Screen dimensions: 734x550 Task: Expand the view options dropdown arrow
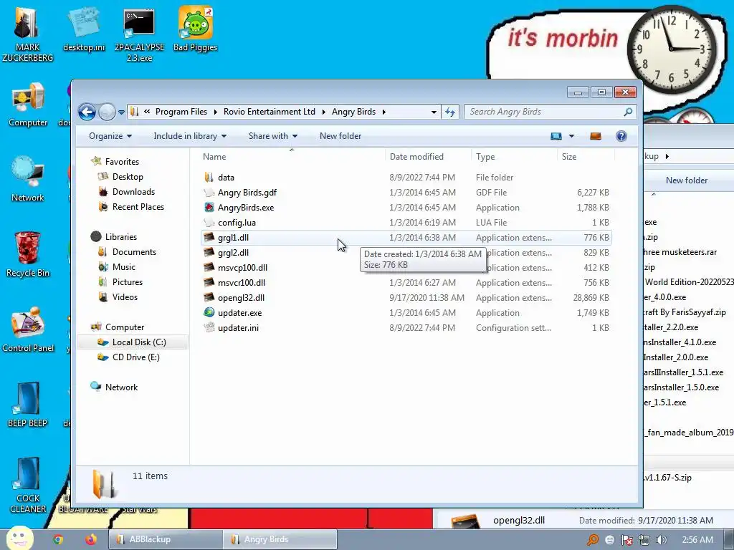pos(571,136)
